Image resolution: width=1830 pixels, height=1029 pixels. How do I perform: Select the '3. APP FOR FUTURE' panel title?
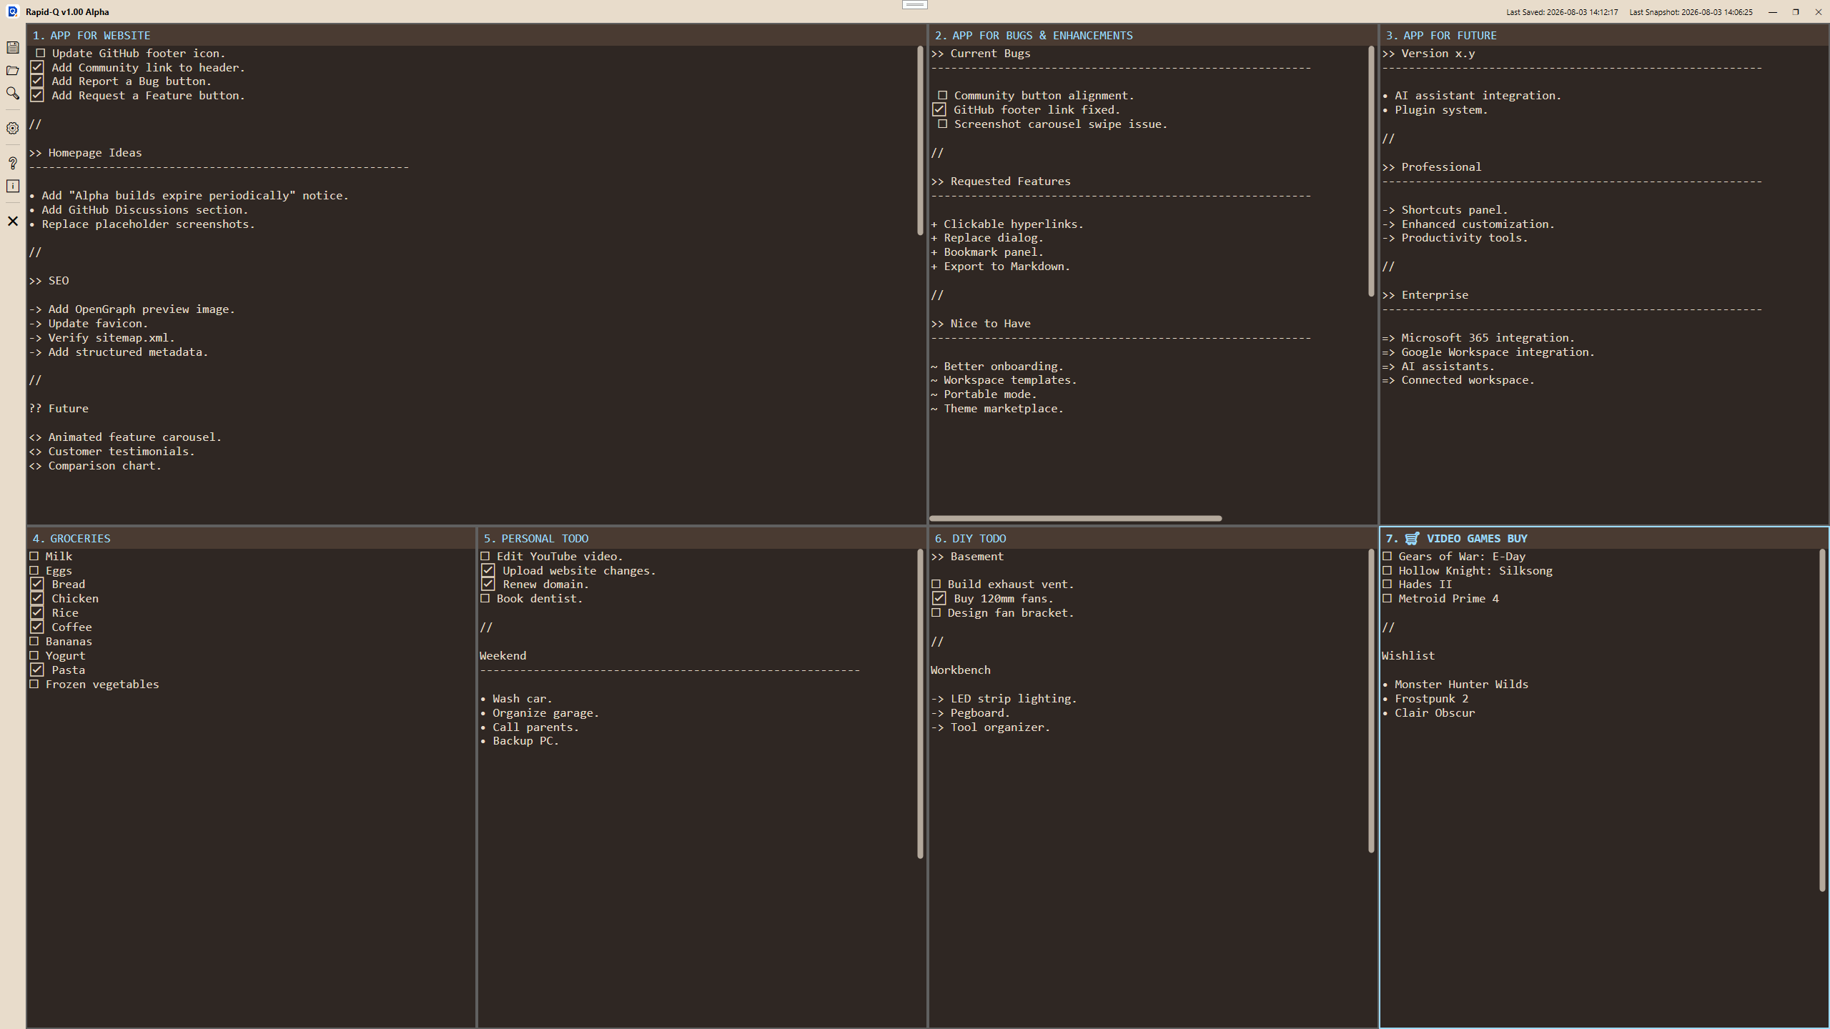[1441, 36]
